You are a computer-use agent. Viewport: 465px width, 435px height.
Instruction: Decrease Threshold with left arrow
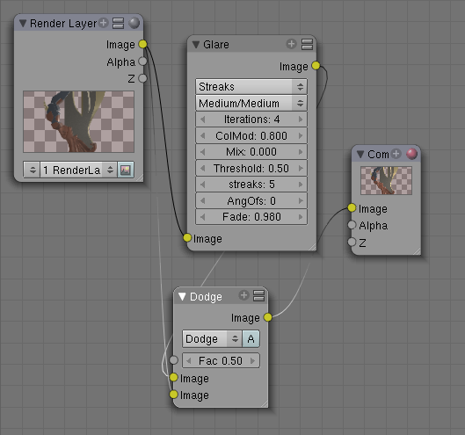pyautogui.click(x=203, y=169)
